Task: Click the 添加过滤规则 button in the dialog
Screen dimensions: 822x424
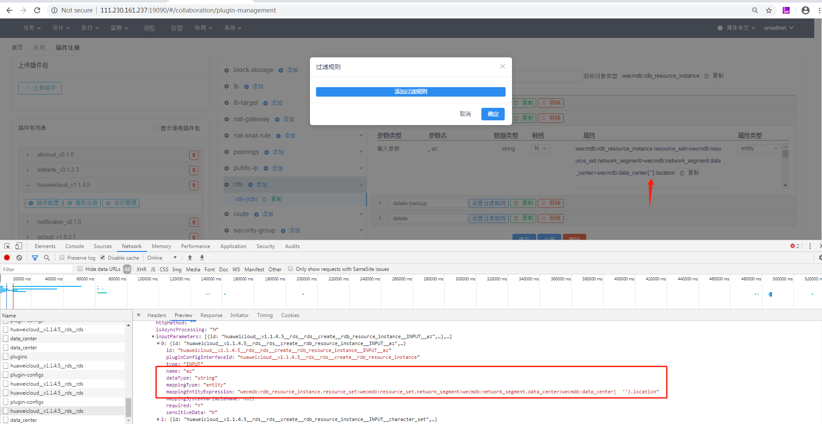Action: click(x=410, y=91)
